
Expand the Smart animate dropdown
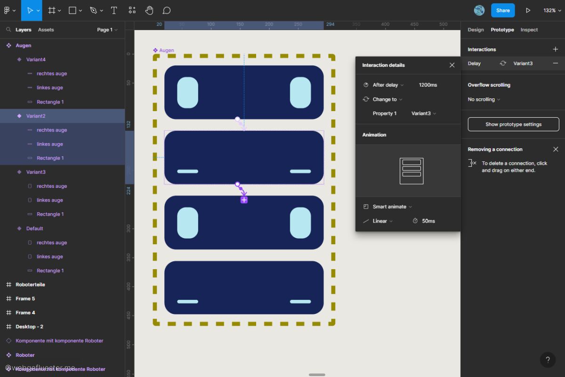392,207
